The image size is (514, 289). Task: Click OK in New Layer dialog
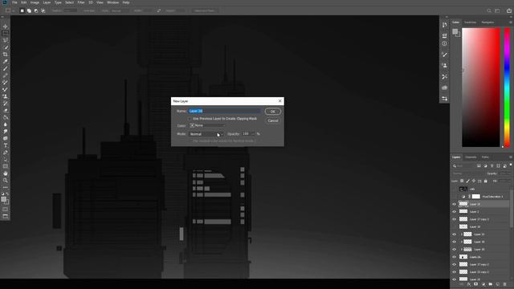pos(273,112)
